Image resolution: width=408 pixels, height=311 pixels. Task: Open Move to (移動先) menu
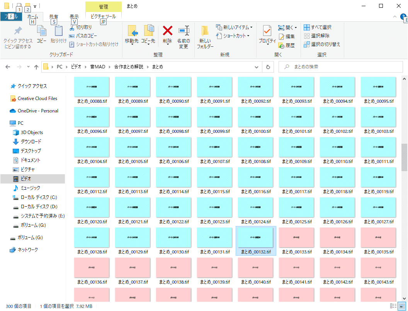pos(132,35)
